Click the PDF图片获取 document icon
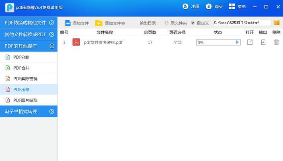The width and height of the screenshot is (283, 161). coord(8,100)
